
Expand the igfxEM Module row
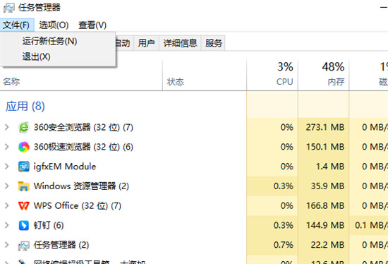7,167
